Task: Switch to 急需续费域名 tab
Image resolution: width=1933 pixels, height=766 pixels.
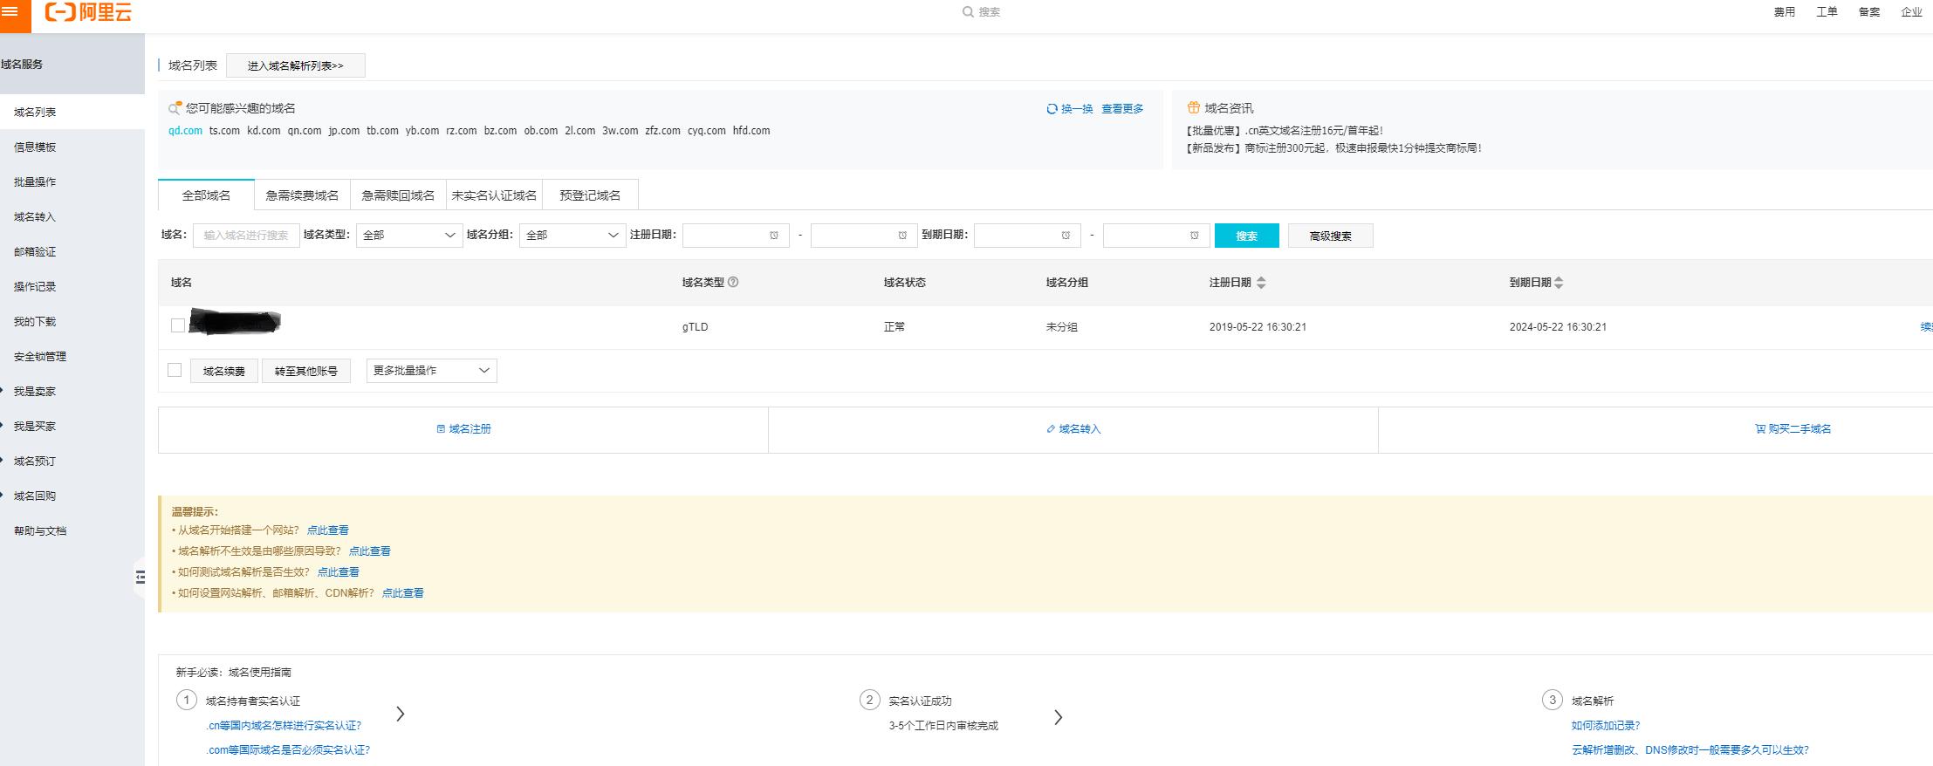Action: (x=302, y=195)
